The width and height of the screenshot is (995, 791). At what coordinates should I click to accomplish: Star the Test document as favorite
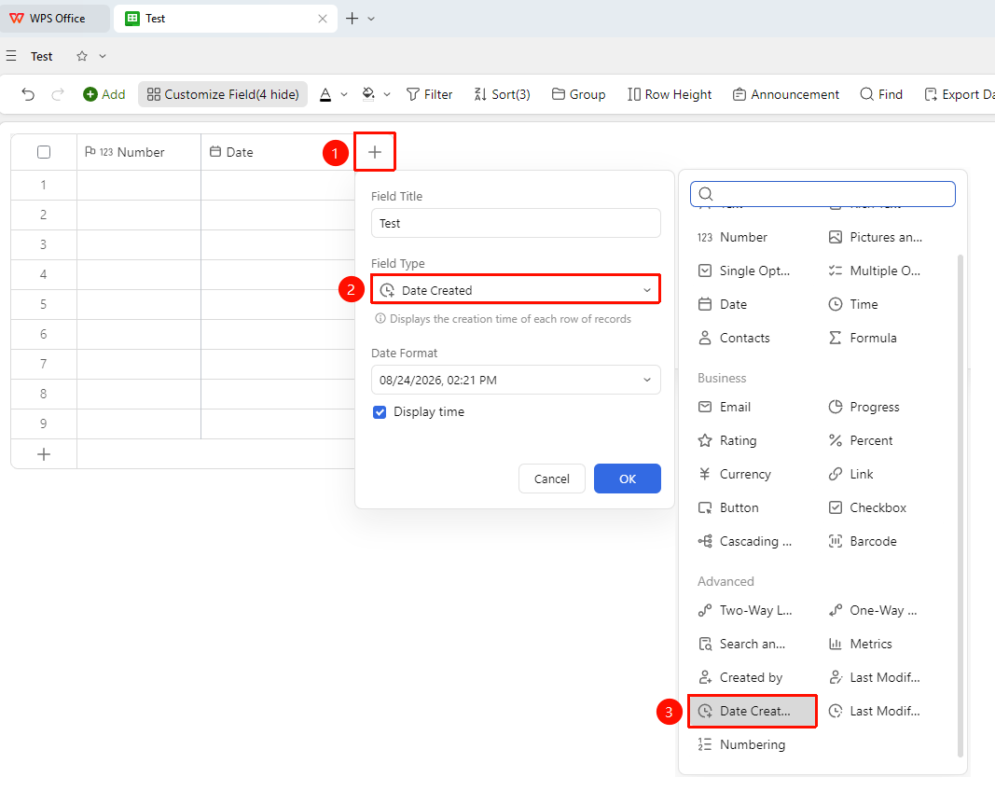[82, 56]
